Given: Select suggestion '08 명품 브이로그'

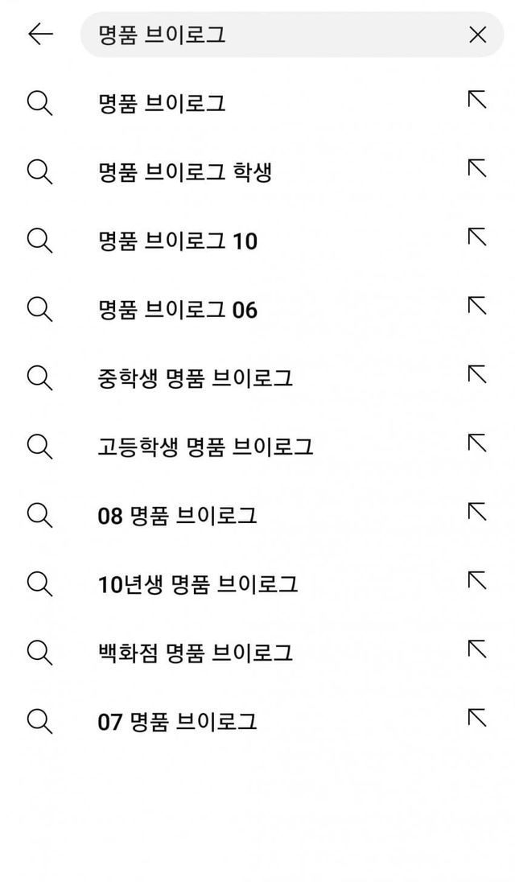Looking at the screenshot, I should click(177, 516).
